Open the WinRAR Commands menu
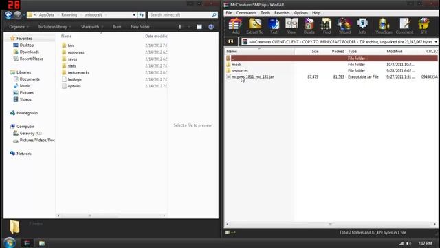This screenshot has height=248, width=440. 246,13
